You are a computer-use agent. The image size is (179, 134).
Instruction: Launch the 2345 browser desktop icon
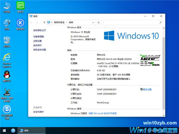pos(7,112)
